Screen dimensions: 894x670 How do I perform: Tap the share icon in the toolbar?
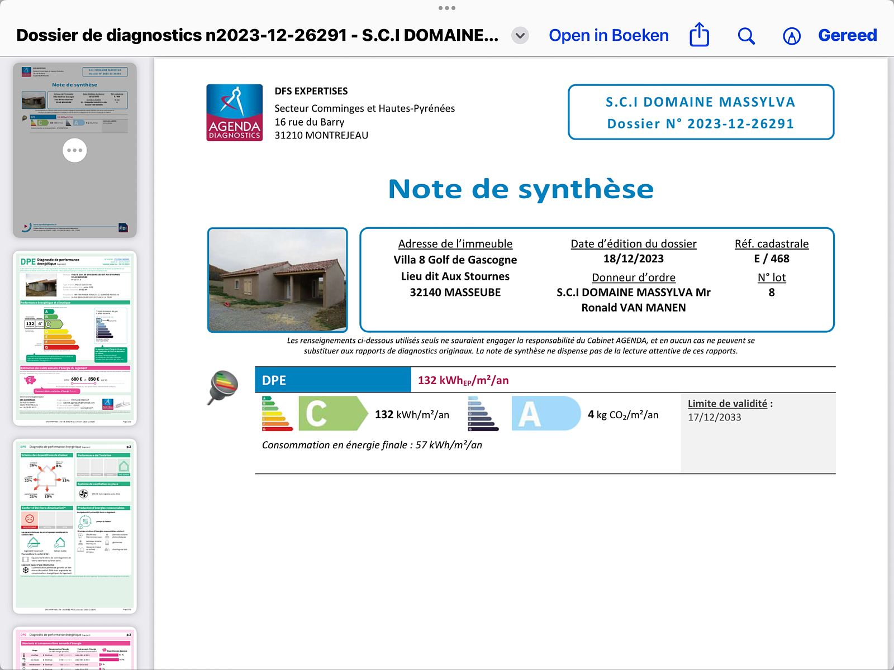(x=699, y=35)
